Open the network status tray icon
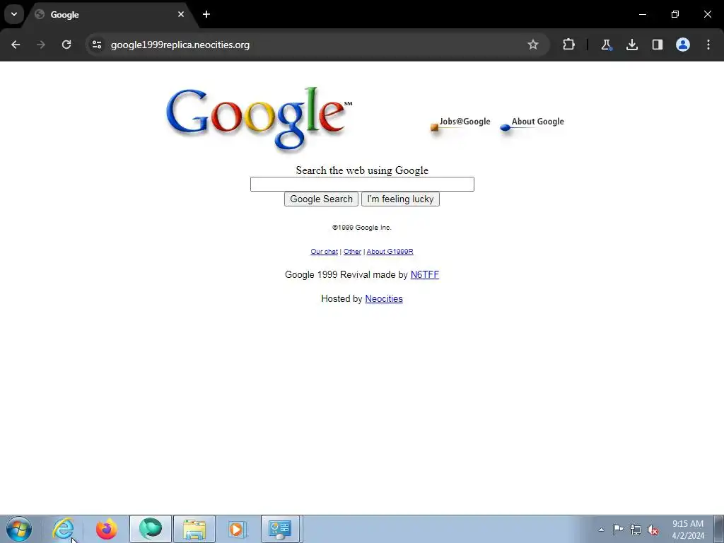The height and width of the screenshot is (543, 724). [636, 530]
